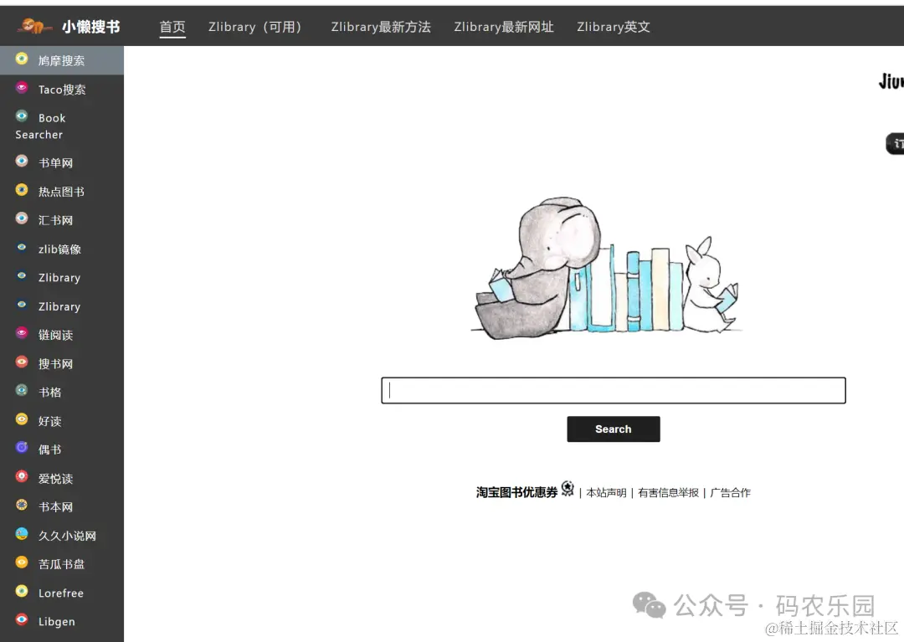Click the eye icon beside Book Searcher
The image size is (904, 642).
[x=21, y=116]
